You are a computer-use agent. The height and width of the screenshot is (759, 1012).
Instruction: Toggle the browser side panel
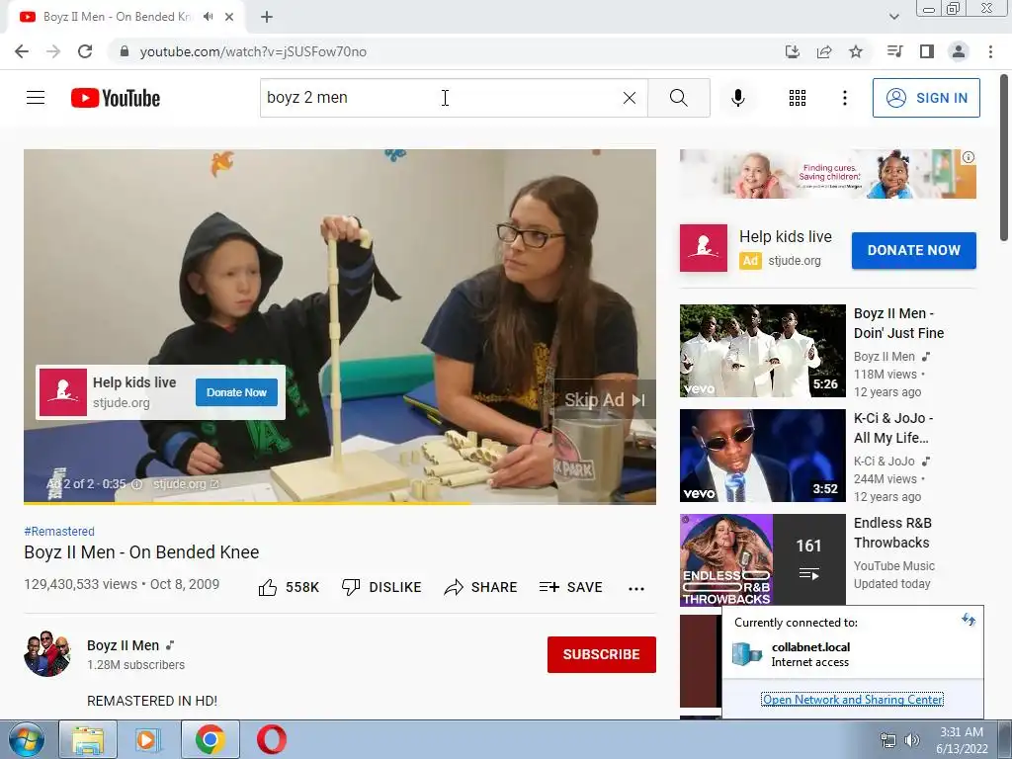(927, 51)
